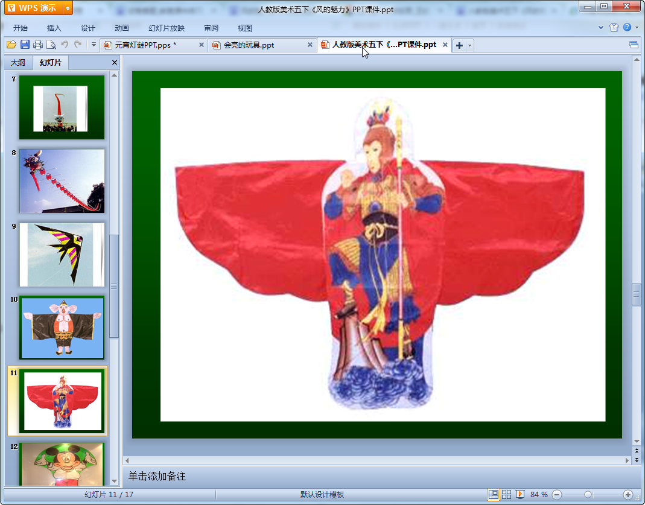Click the slide editor vertical scrollbar handle

(x=637, y=294)
